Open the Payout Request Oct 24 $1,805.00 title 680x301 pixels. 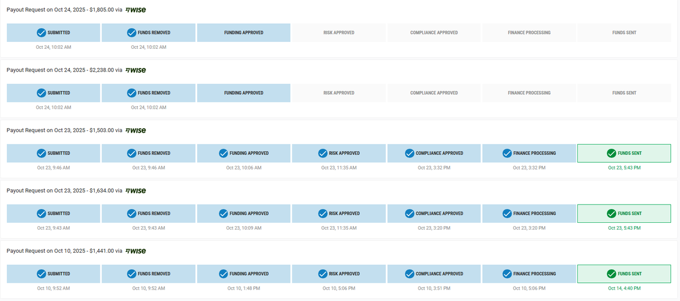click(64, 10)
